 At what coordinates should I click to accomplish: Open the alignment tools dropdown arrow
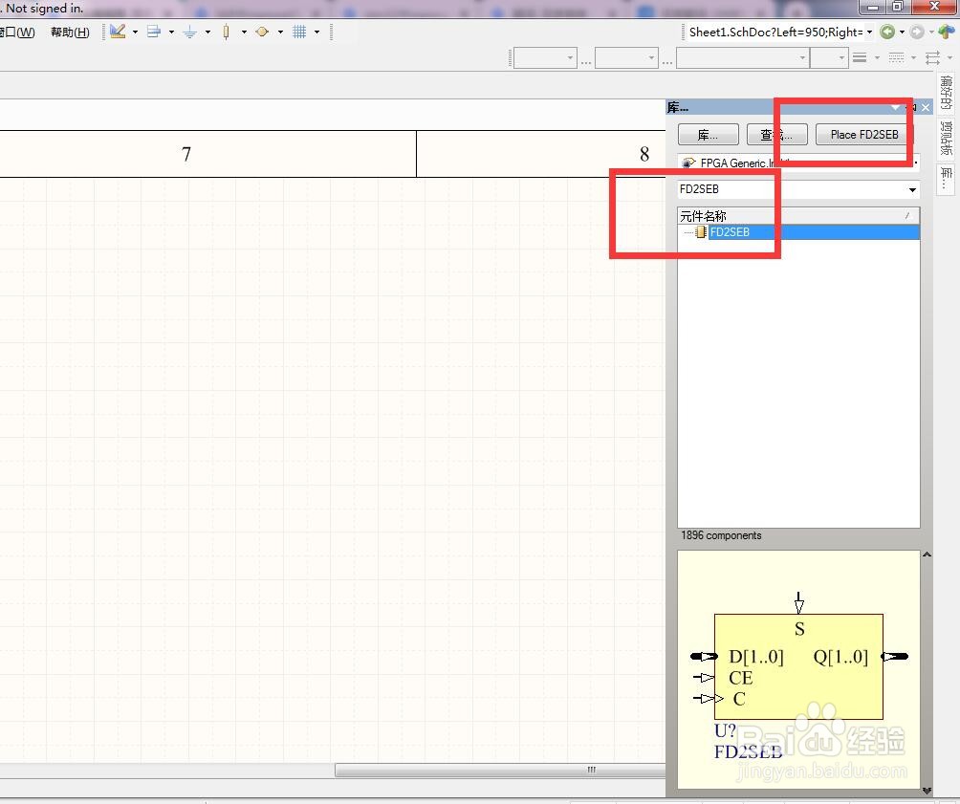coord(171,32)
